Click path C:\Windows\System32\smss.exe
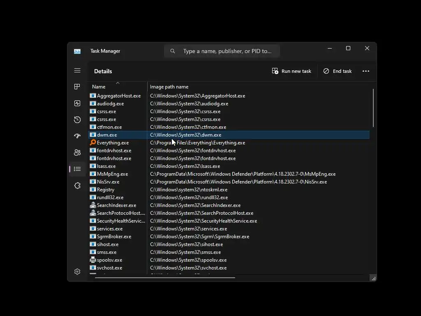This screenshot has height=316, width=421. tap(185, 252)
